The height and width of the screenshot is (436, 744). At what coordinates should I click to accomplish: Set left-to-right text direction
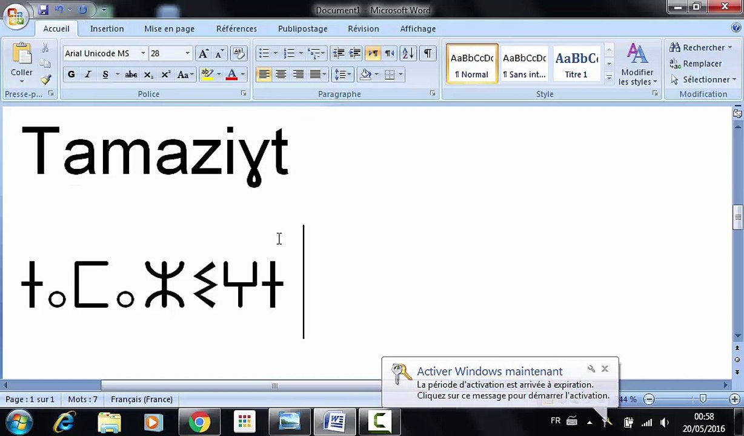tap(373, 53)
